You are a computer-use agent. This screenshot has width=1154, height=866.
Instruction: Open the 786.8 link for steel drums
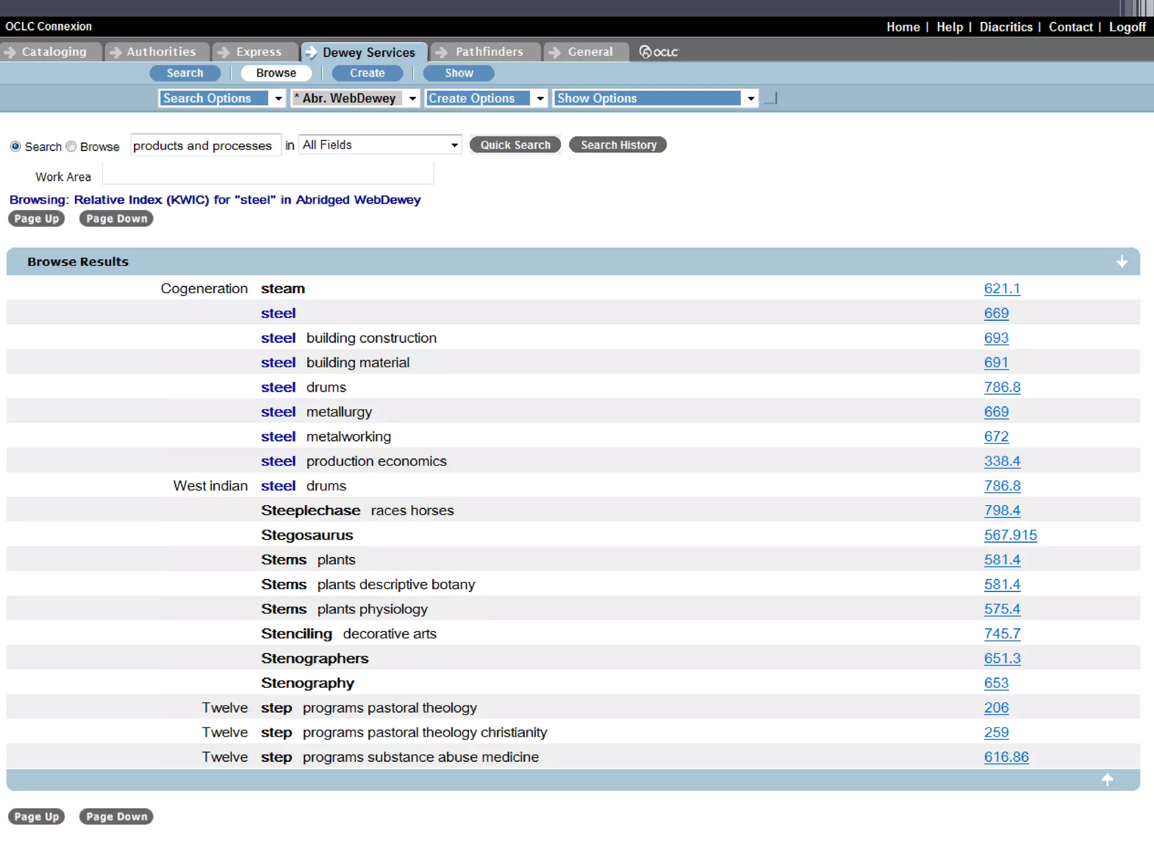1002,387
